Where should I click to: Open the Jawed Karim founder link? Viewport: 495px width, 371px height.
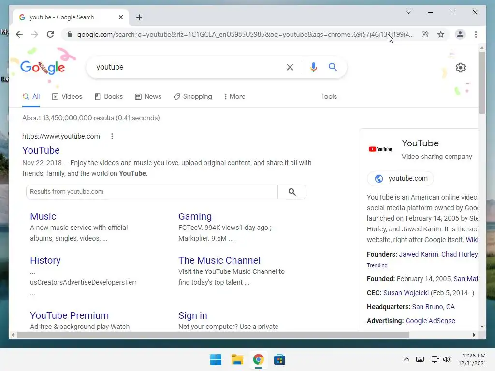pos(419,254)
